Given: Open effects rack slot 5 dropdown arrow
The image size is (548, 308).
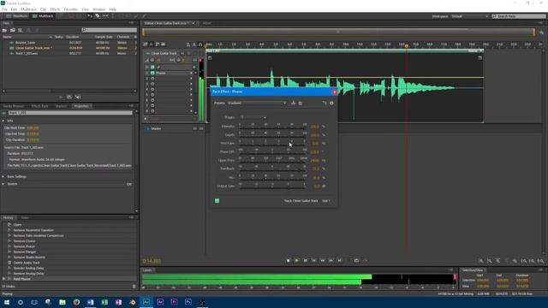Looking at the screenshot, I should [x=191, y=95].
